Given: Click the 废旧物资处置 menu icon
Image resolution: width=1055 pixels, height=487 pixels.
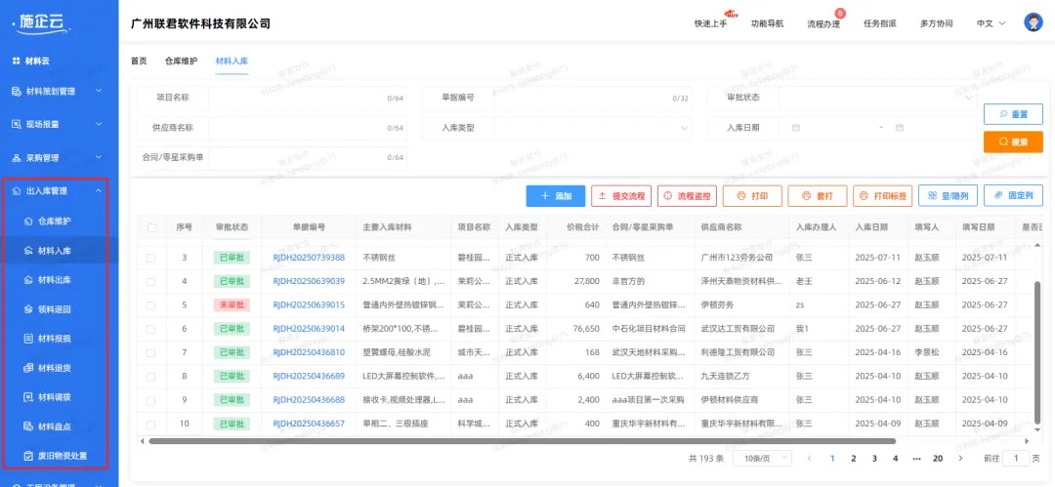Looking at the screenshot, I should 28,456.
